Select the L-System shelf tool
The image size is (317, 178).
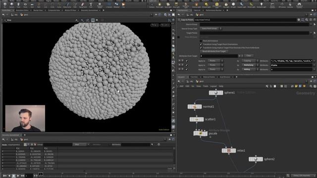click(x=109, y=4)
